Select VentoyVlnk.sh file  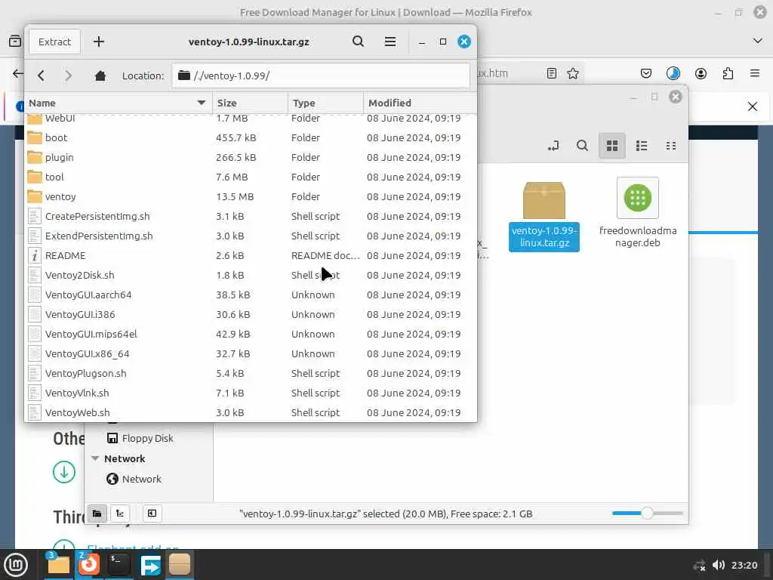pyautogui.click(x=251, y=393)
